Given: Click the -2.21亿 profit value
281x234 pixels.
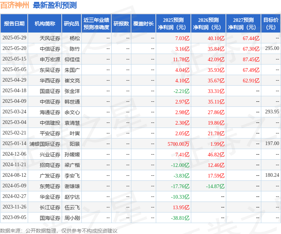Looking at the screenshot, I should click(181, 91).
